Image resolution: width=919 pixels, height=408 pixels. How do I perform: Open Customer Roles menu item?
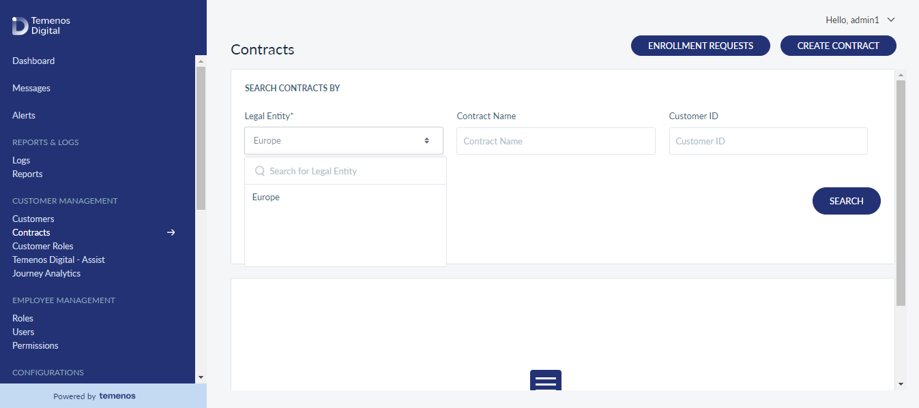tap(43, 246)
